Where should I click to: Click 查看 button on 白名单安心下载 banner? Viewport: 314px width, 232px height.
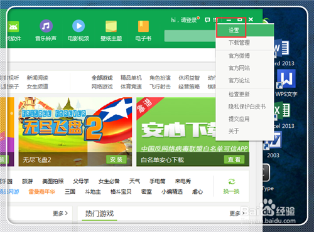tap(234, 159)
